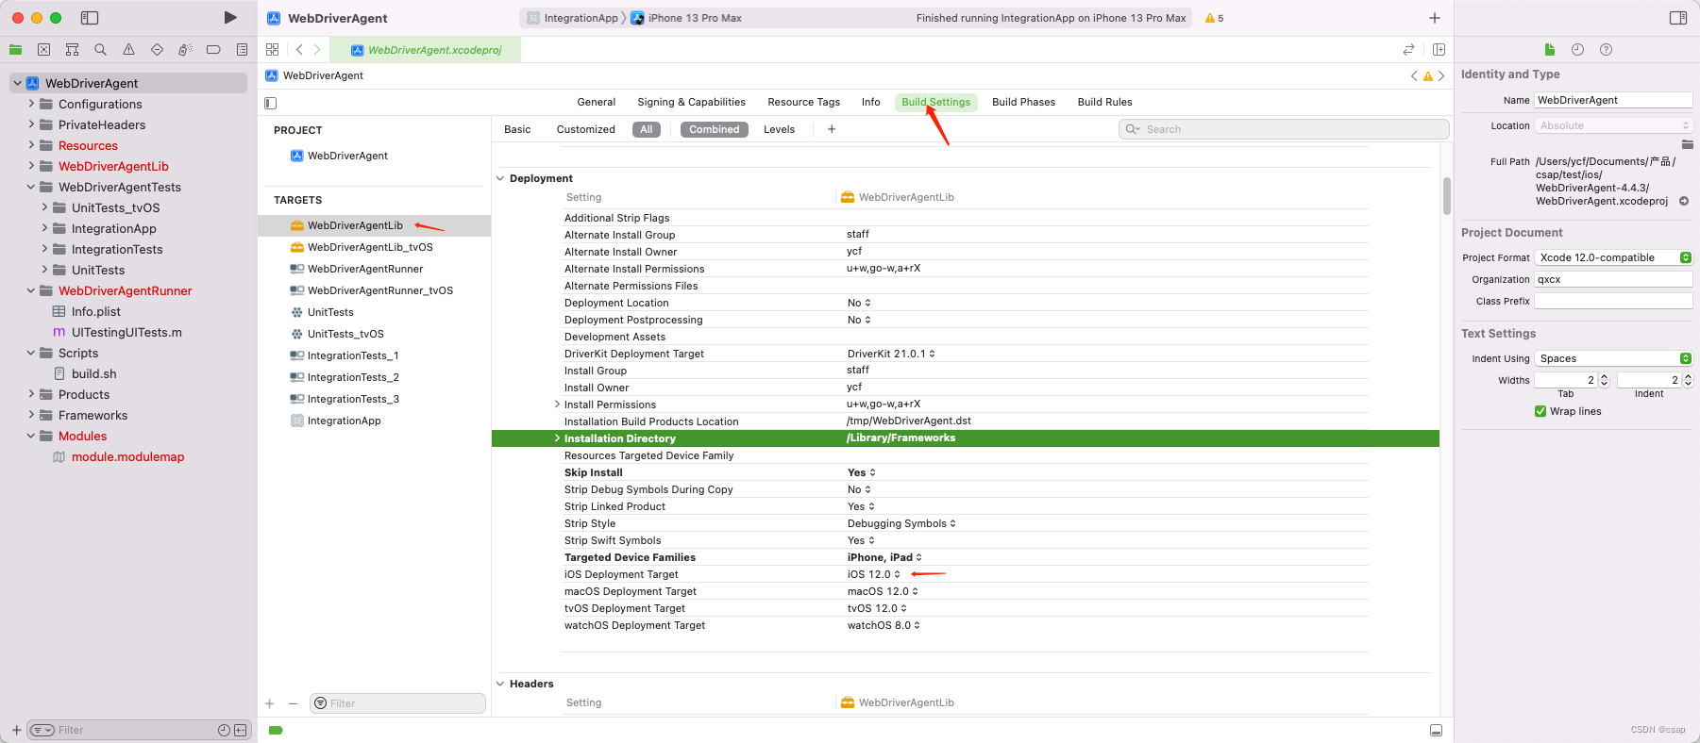Expand the Configurations folder
Viewport: 1700px width, 743px height.
[x=31, y=104]
